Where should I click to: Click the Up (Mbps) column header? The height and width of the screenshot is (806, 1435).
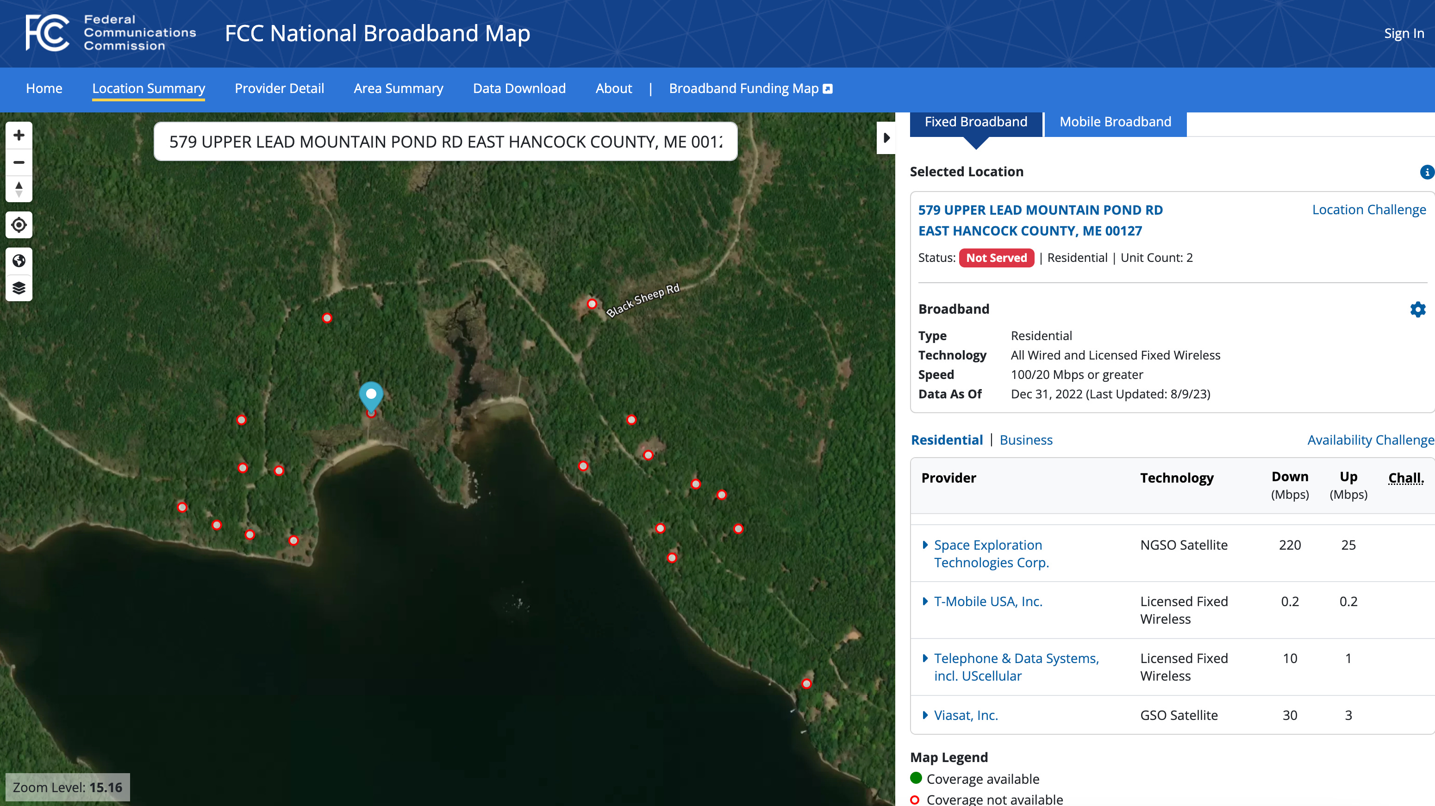coord(1348,485)
